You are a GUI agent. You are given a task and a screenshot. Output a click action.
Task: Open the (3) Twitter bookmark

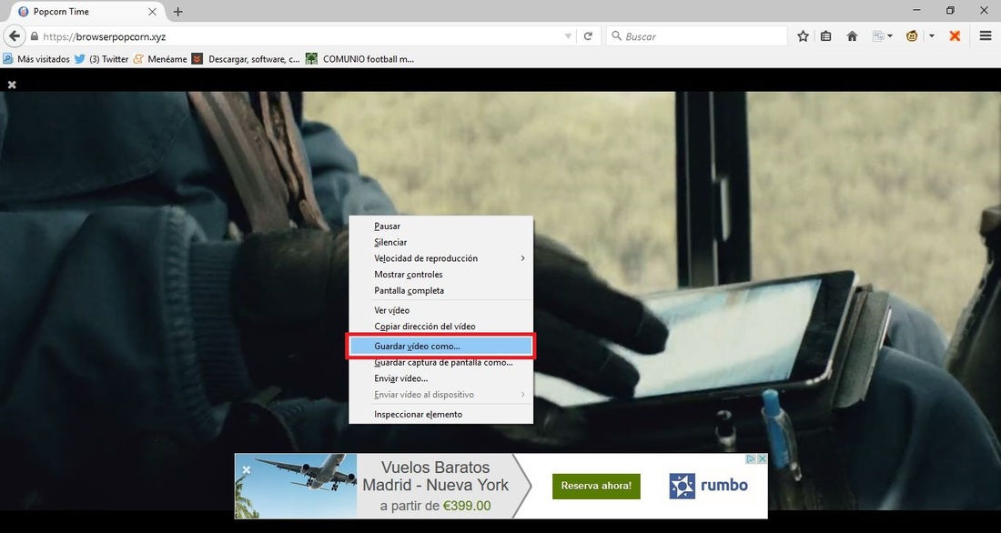[102, 59]
